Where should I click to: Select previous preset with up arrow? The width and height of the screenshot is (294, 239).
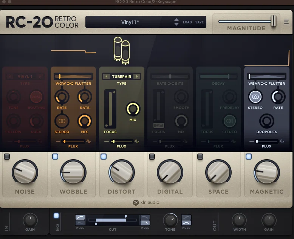(x=176, y=20)
